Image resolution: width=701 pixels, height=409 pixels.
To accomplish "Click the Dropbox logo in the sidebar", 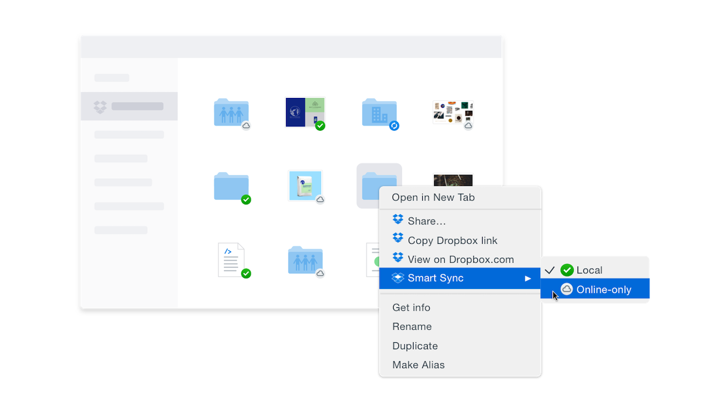I will point(100,107).
